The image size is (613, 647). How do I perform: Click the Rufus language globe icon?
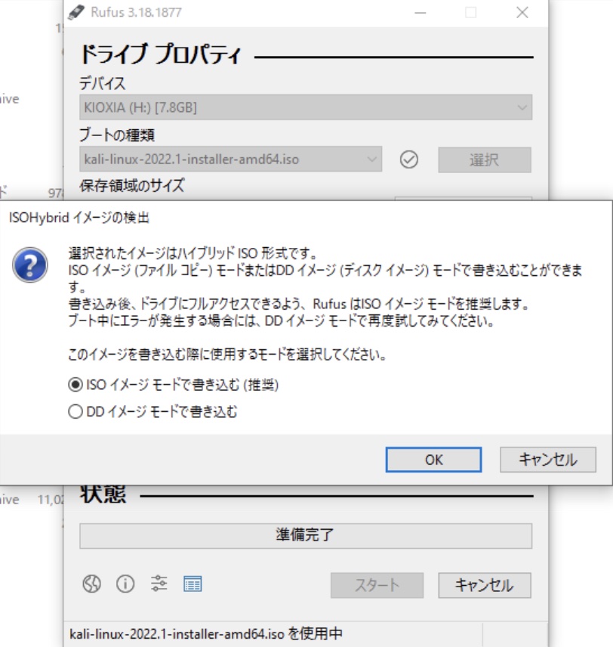tap(91, 584)
